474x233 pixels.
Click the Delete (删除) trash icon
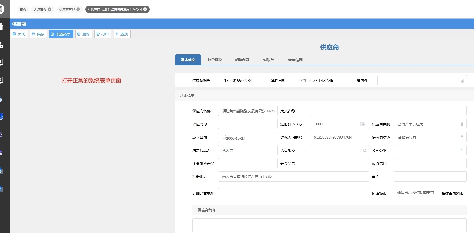click(x=79, y=34)
